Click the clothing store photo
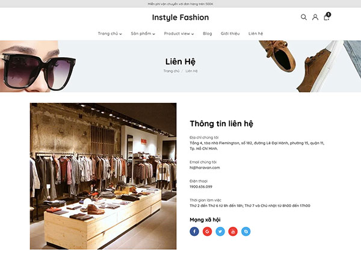The height and width of the screenshot is (260, 361). point(103,176)
